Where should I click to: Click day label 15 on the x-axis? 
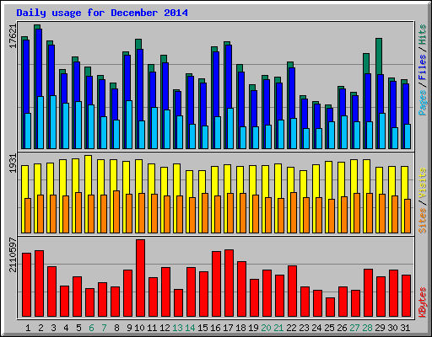[x=202, y=328]
